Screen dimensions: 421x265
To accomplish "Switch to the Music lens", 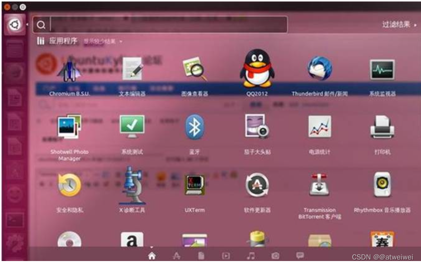I will [251, 256].
